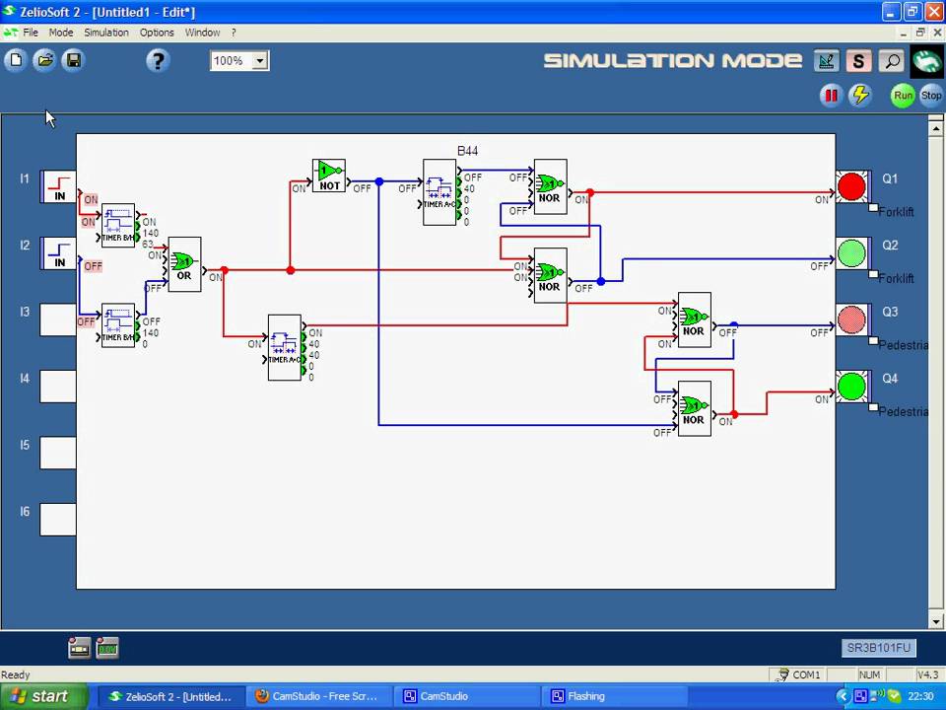This screenshot has height=710, width=946.
Task: Select the NOR gate feeding Q2
Action: pyautogui.click(x=550, y=275)
